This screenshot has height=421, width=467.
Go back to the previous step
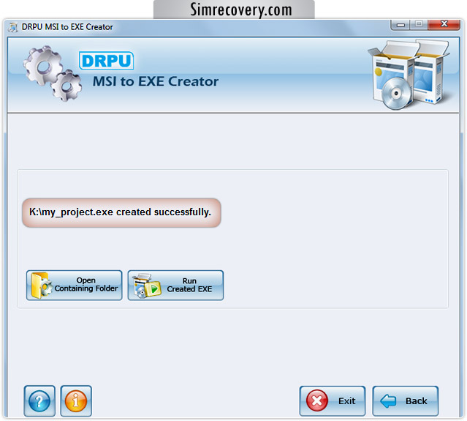405,400
